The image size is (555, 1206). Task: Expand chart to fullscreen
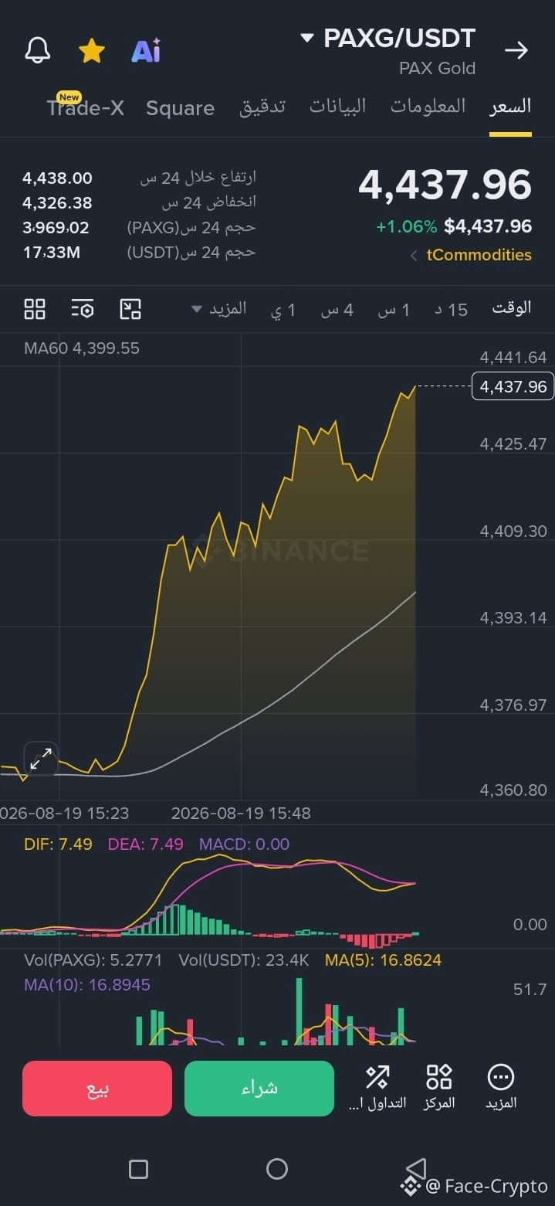click(41, 759)
